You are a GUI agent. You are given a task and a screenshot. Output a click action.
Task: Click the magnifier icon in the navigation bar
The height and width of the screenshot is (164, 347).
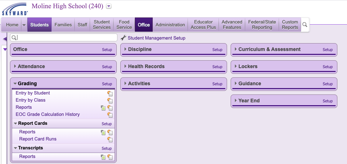(305, 25)
